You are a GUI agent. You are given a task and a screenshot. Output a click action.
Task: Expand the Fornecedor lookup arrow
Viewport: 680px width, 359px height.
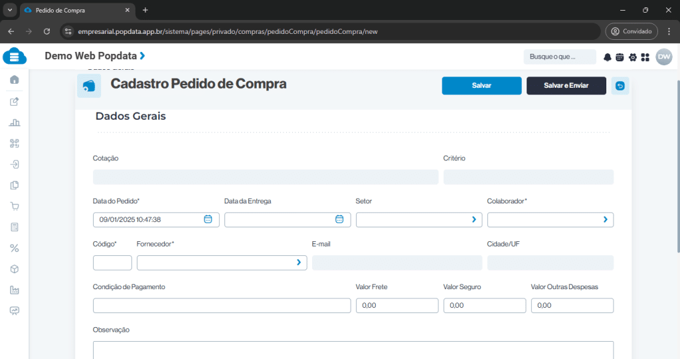point(298,263)
